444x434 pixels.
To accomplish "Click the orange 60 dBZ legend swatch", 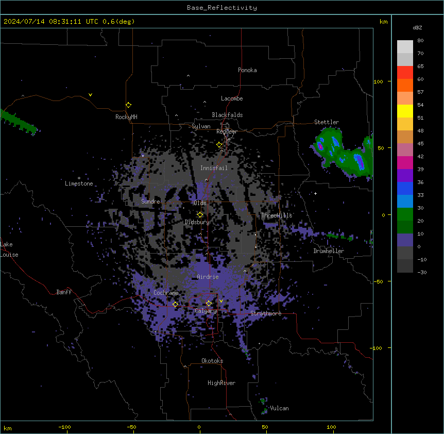I will click(x=405, y=85).
